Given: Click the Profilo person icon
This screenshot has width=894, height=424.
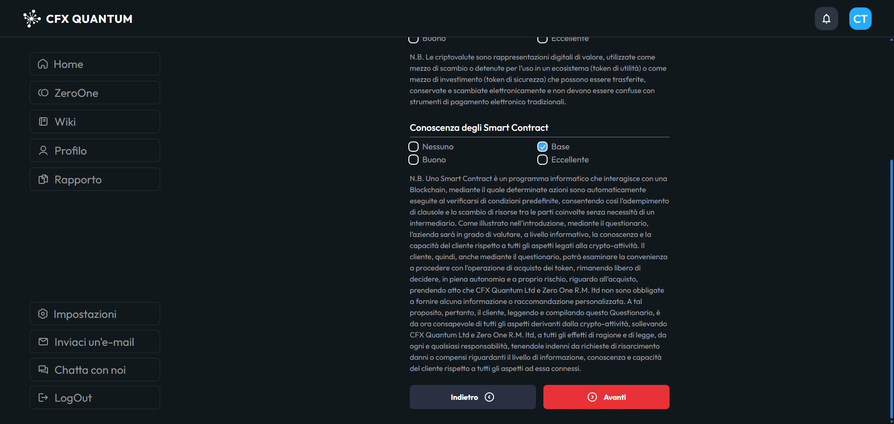Looking at the screenshot, I should [x=43, y=151].
